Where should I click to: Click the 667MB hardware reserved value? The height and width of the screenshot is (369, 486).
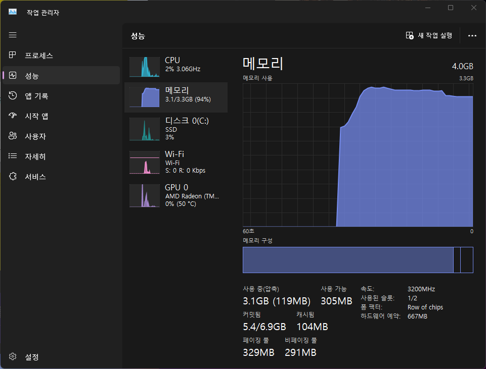pos(417,316)
